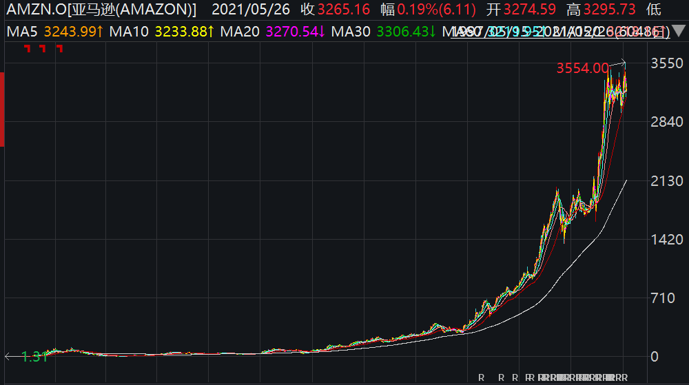
Task: Click the left arrow beside 1.31 low label
Action: tap(8, 357)
